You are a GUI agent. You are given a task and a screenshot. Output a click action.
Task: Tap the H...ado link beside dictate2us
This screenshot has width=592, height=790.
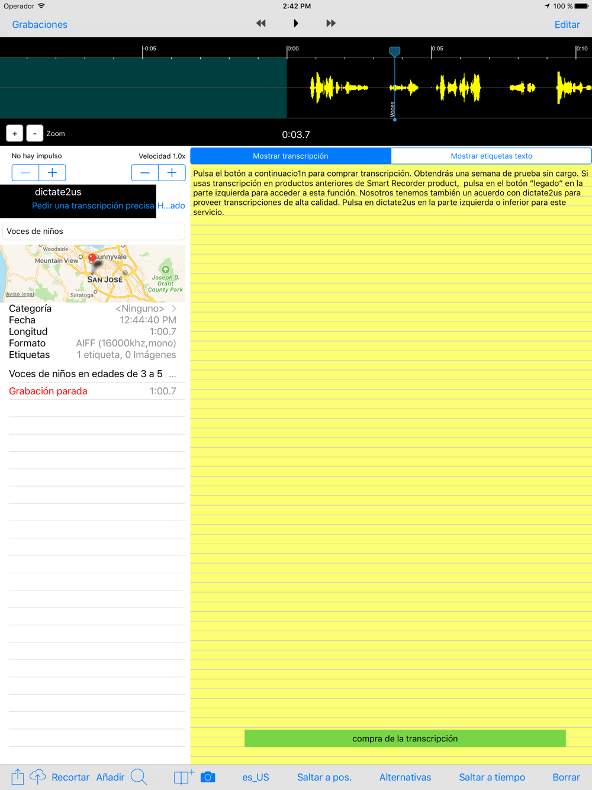coord(171,205)
